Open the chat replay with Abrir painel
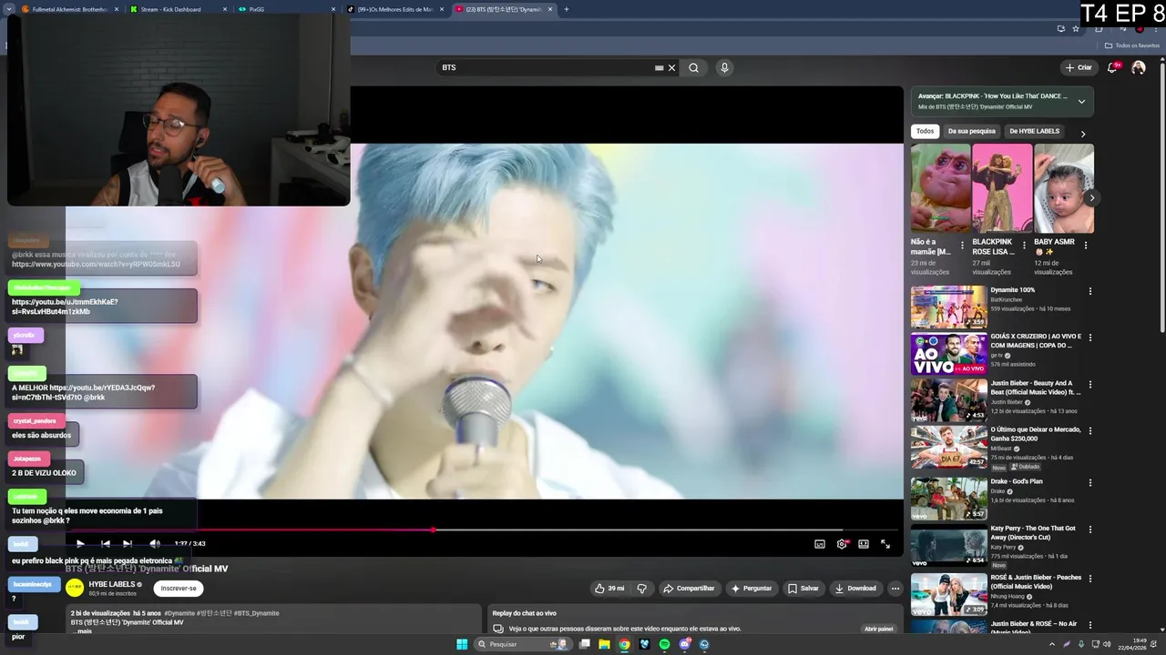1166x655 pixels. [x=879, y=629]
